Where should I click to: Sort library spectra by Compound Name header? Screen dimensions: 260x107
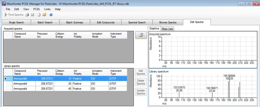pos(24,72)
